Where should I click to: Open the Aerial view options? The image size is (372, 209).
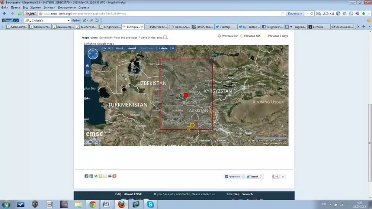[x=132, y=48]
